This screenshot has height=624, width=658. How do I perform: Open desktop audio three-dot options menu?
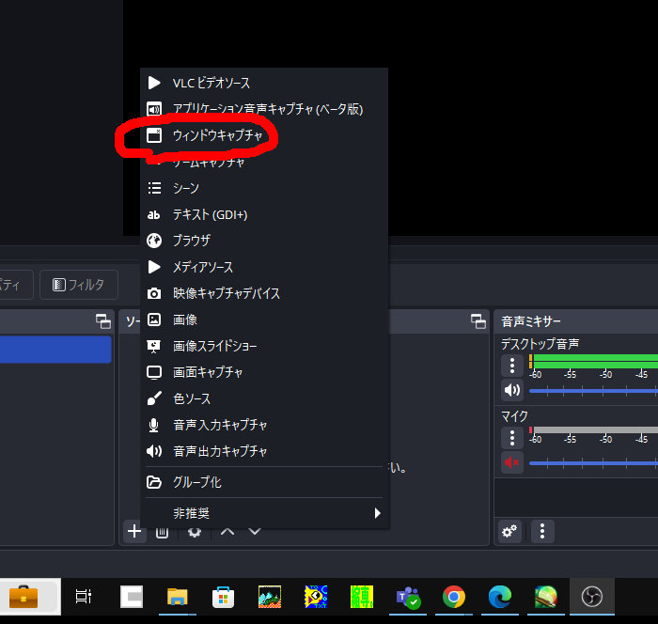(x=511, y=365)
